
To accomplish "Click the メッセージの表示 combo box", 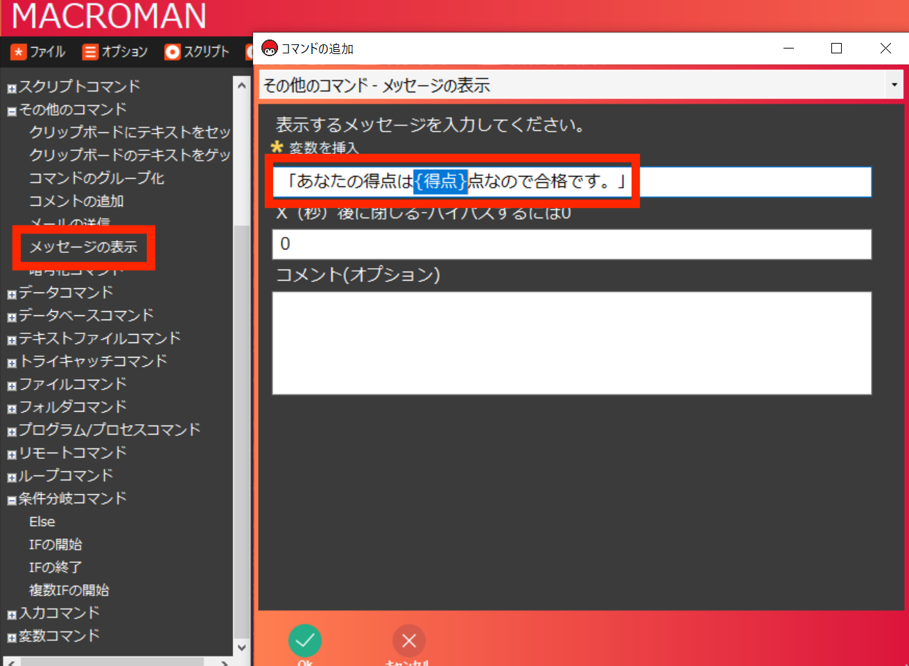I will coord(581,85).
